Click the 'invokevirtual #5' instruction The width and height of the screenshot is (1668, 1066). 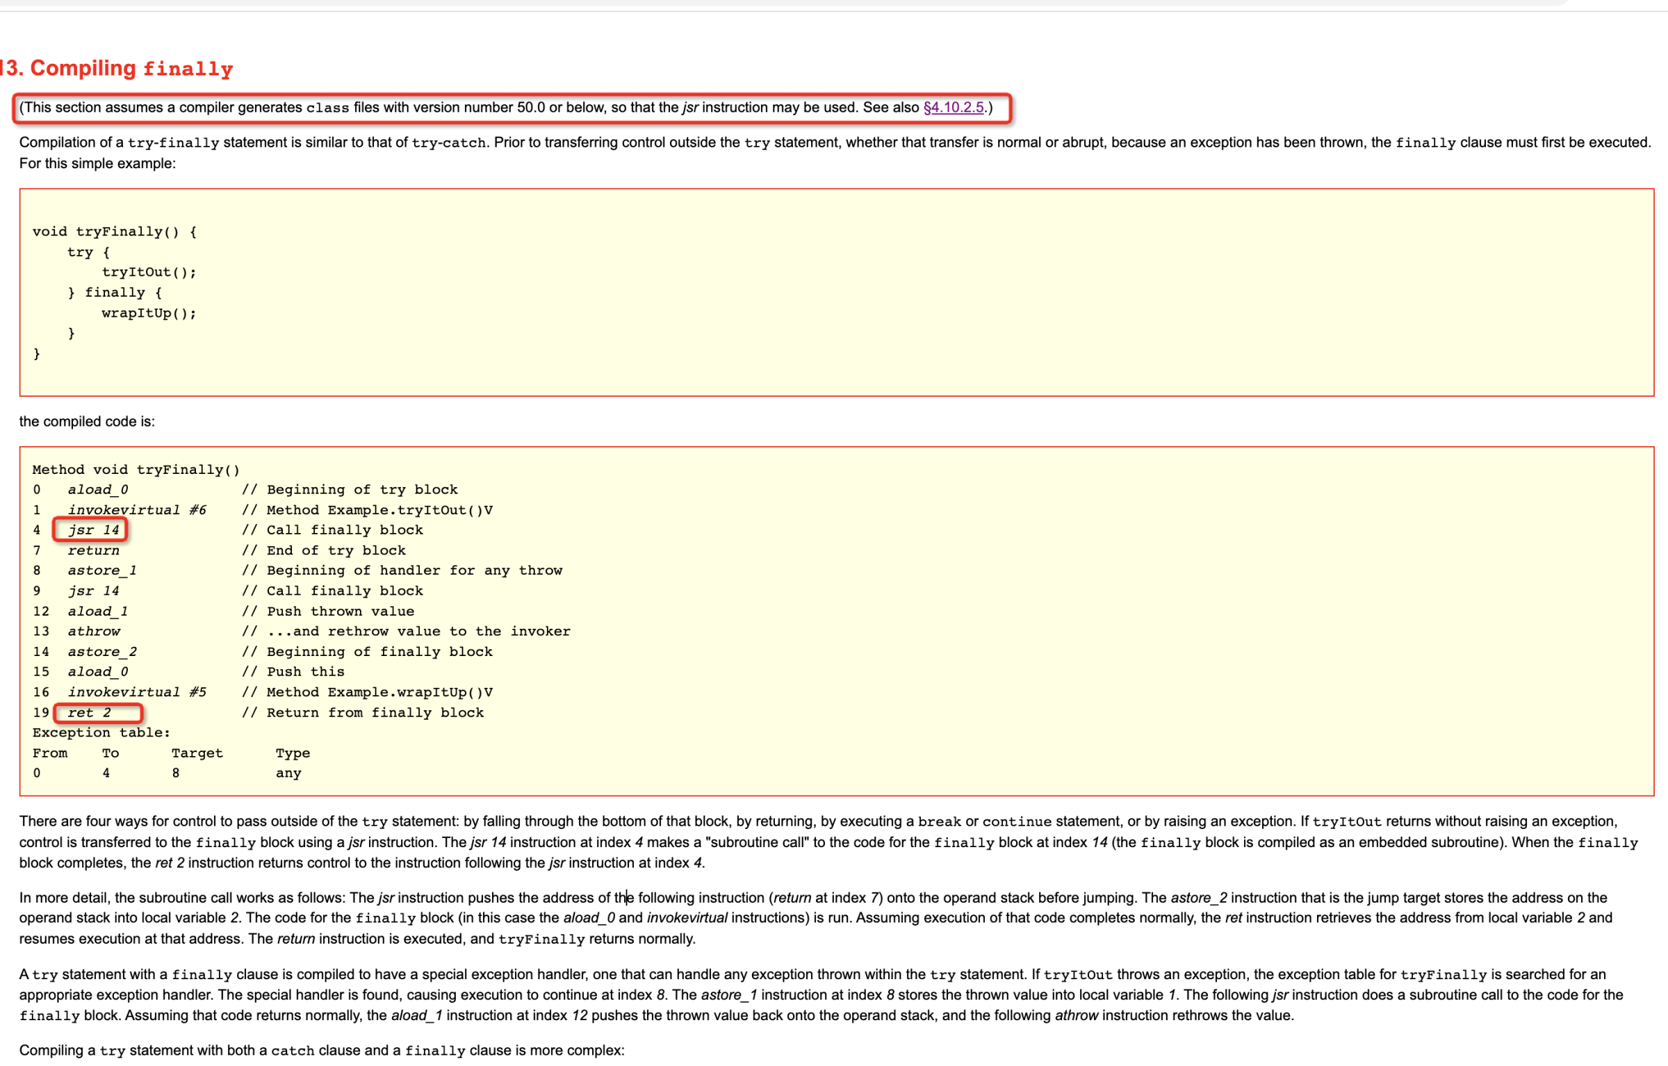point(137,692)
